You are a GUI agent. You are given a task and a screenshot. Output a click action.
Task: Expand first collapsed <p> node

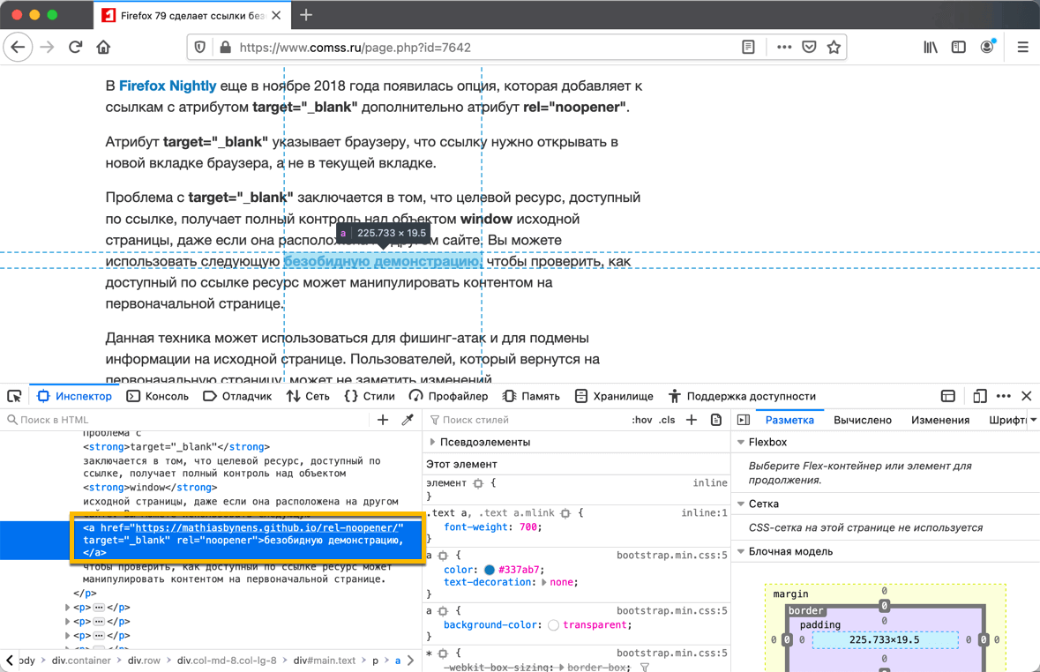(x=67, y=608)
